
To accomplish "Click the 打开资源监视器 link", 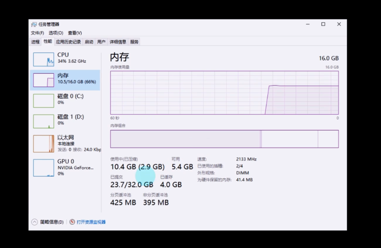I will tap(91, 222).
